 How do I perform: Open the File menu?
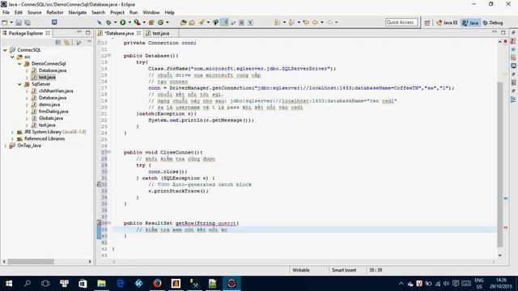point(6,13)
